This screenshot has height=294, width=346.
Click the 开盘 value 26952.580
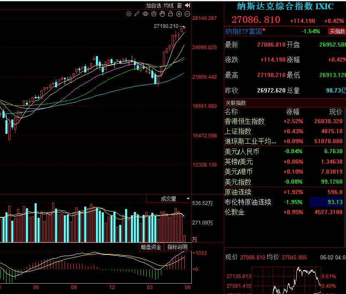(x=333, y=45)
